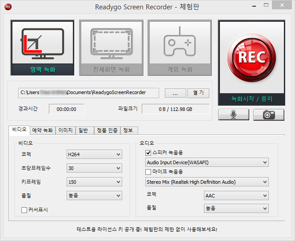Close the Readygo Screen Recorder window

[282, 5]
